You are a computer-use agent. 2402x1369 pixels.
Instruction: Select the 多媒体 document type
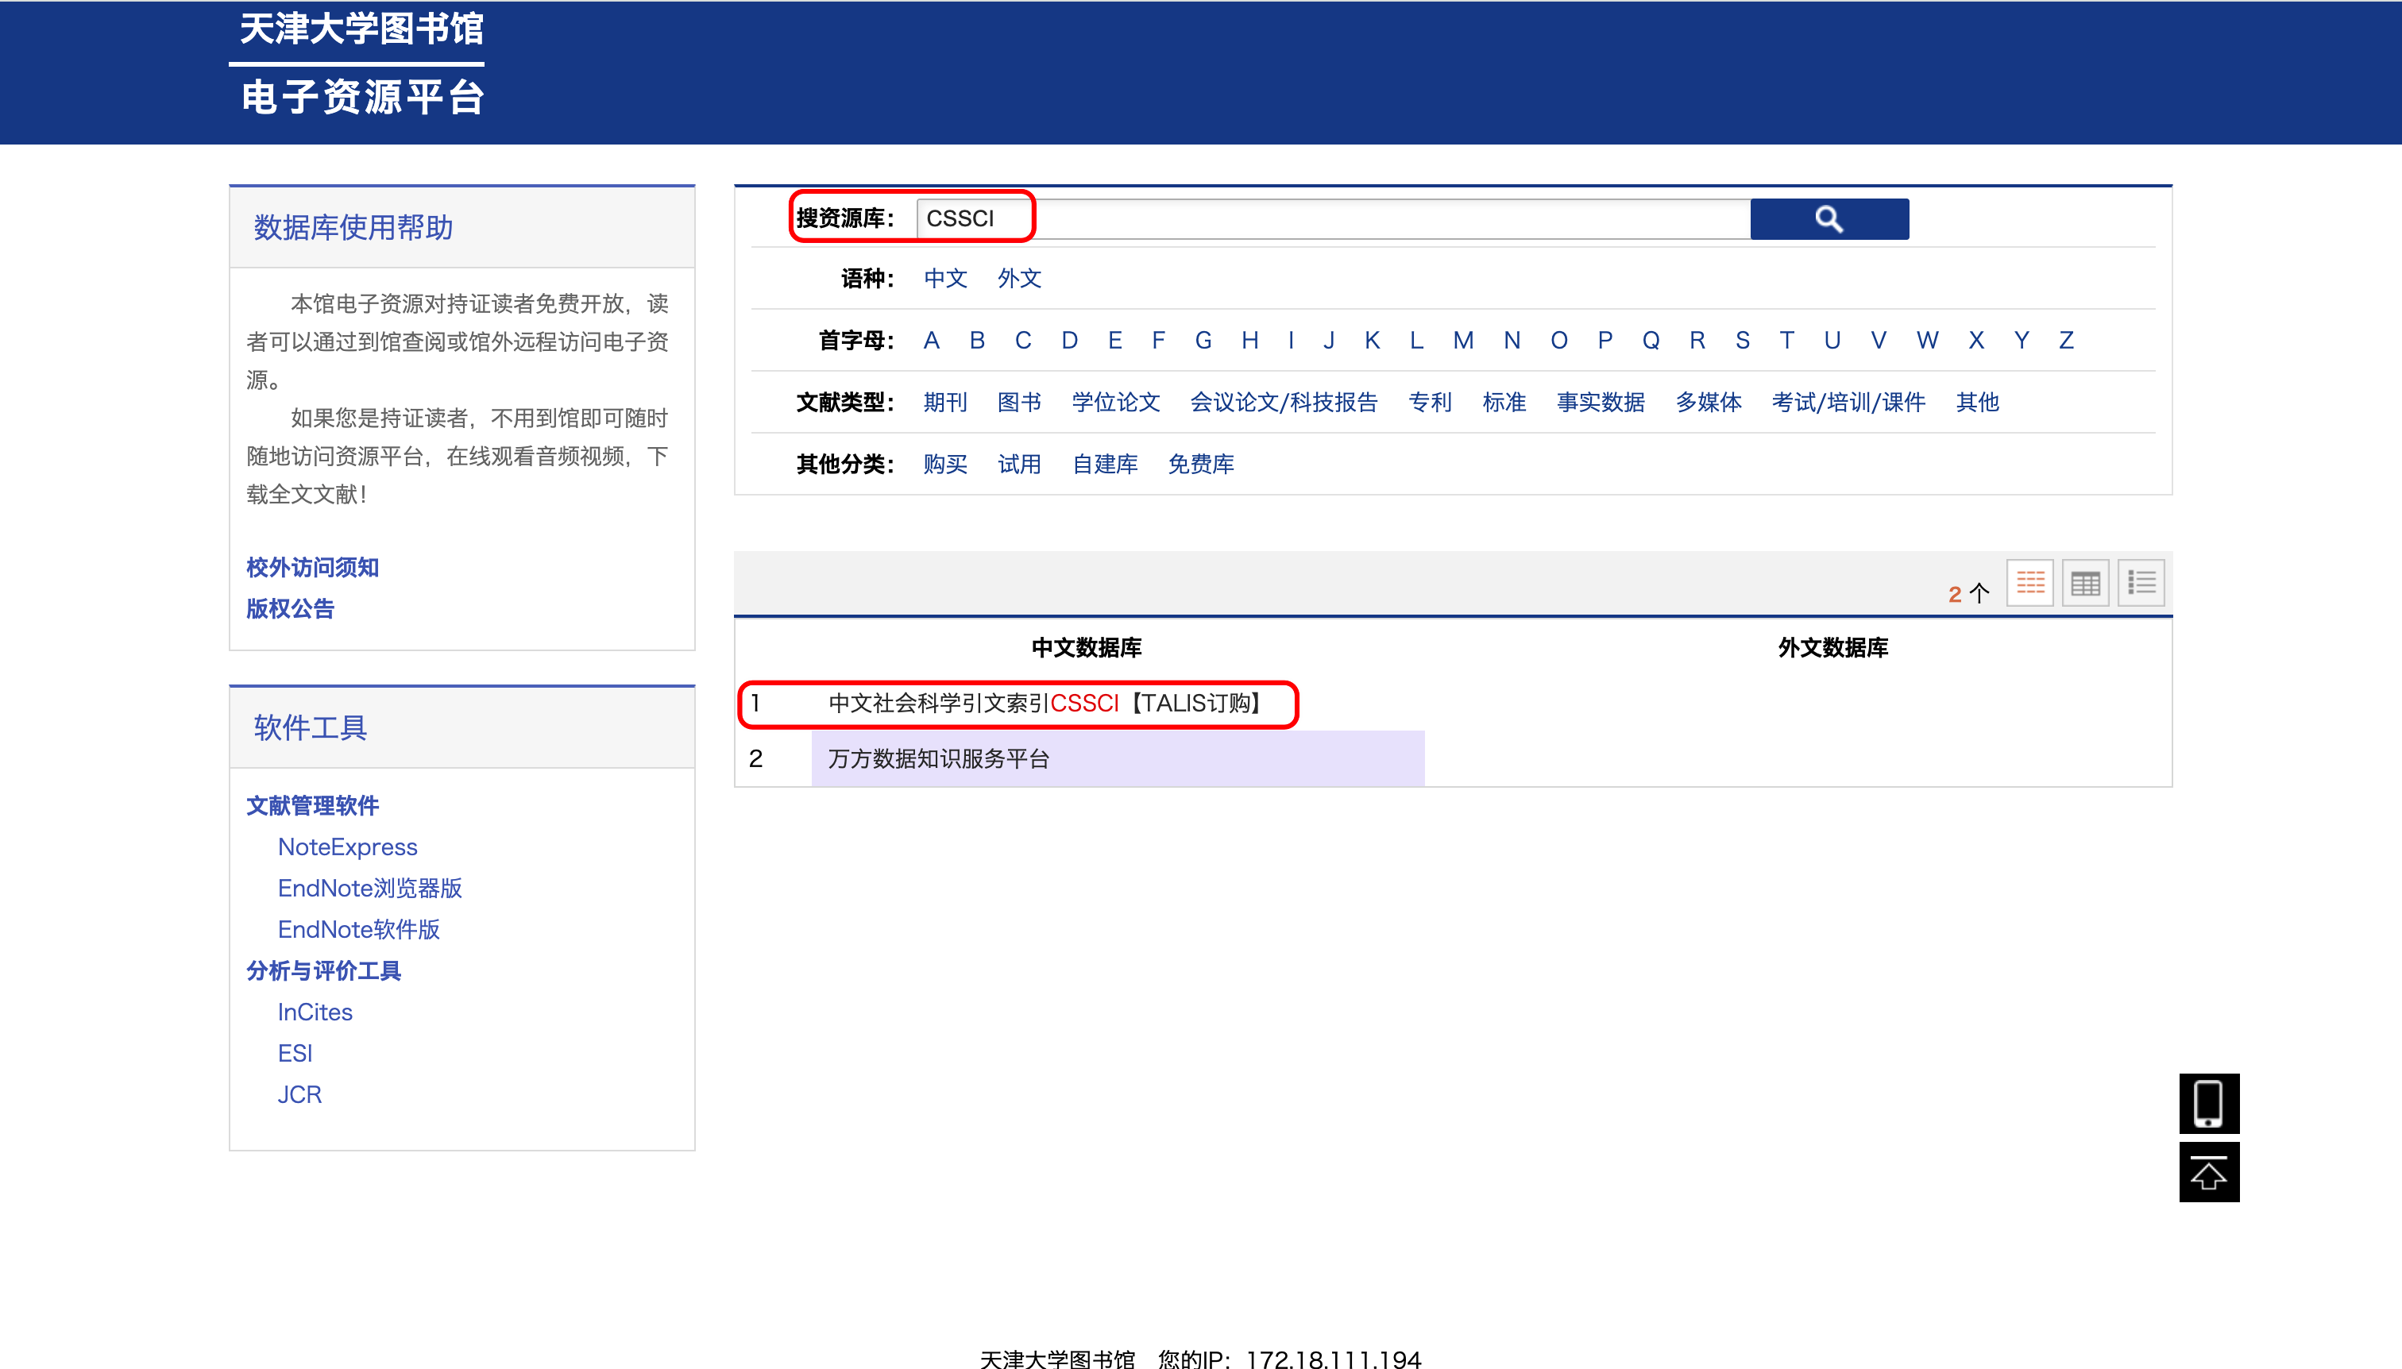[x=1708, y=403]
